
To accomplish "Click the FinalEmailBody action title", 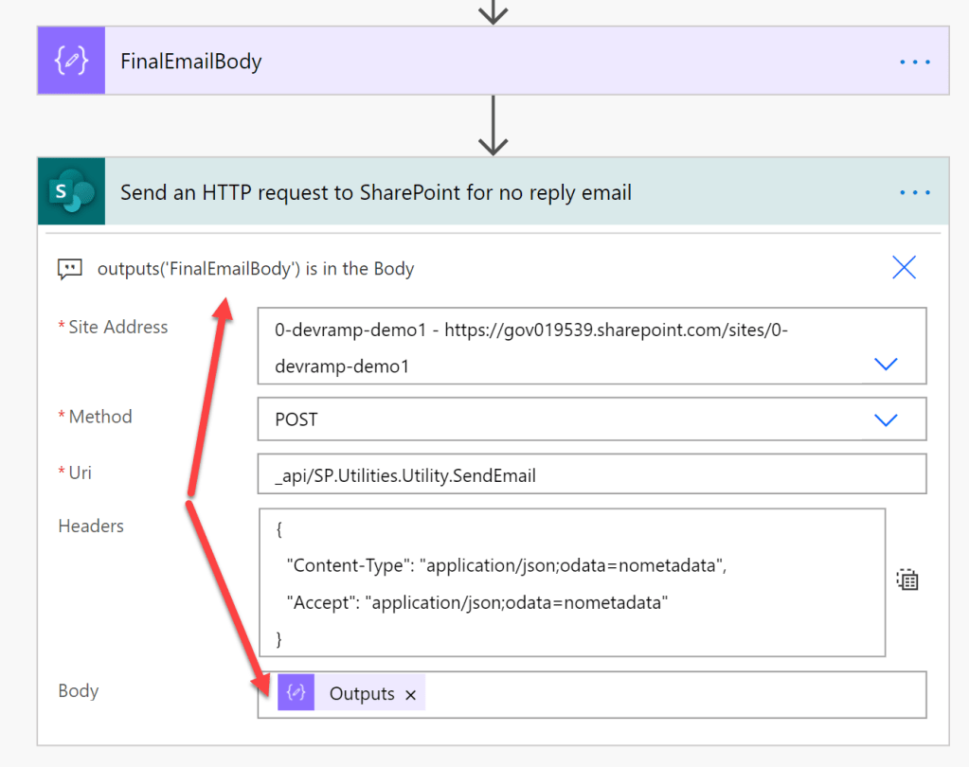I will coord(191,62).
